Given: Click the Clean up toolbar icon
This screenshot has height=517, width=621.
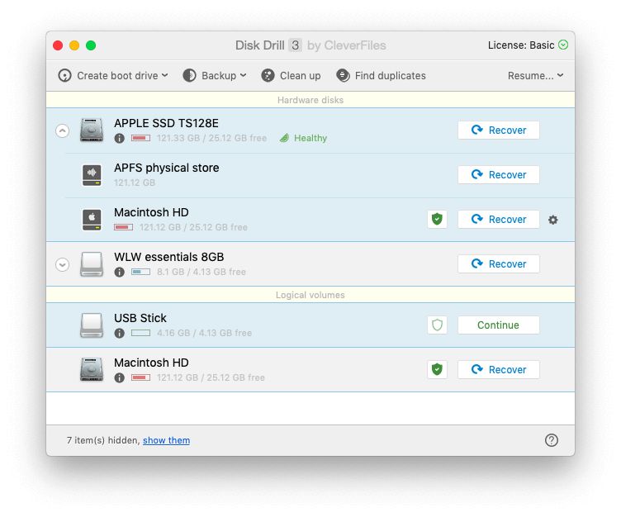Looking at the screenshot, I should [268, 75].
